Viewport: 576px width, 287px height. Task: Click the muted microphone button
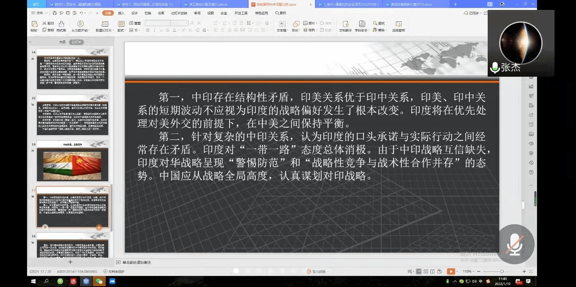(514, 244)
